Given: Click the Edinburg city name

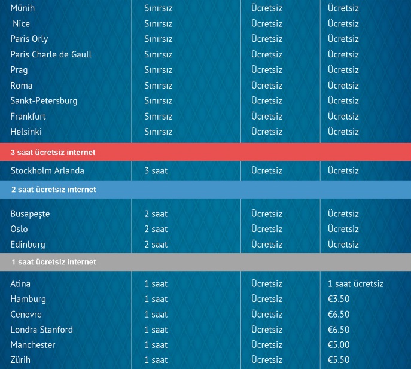Looking at the screenshot, I should coord(28,245).
